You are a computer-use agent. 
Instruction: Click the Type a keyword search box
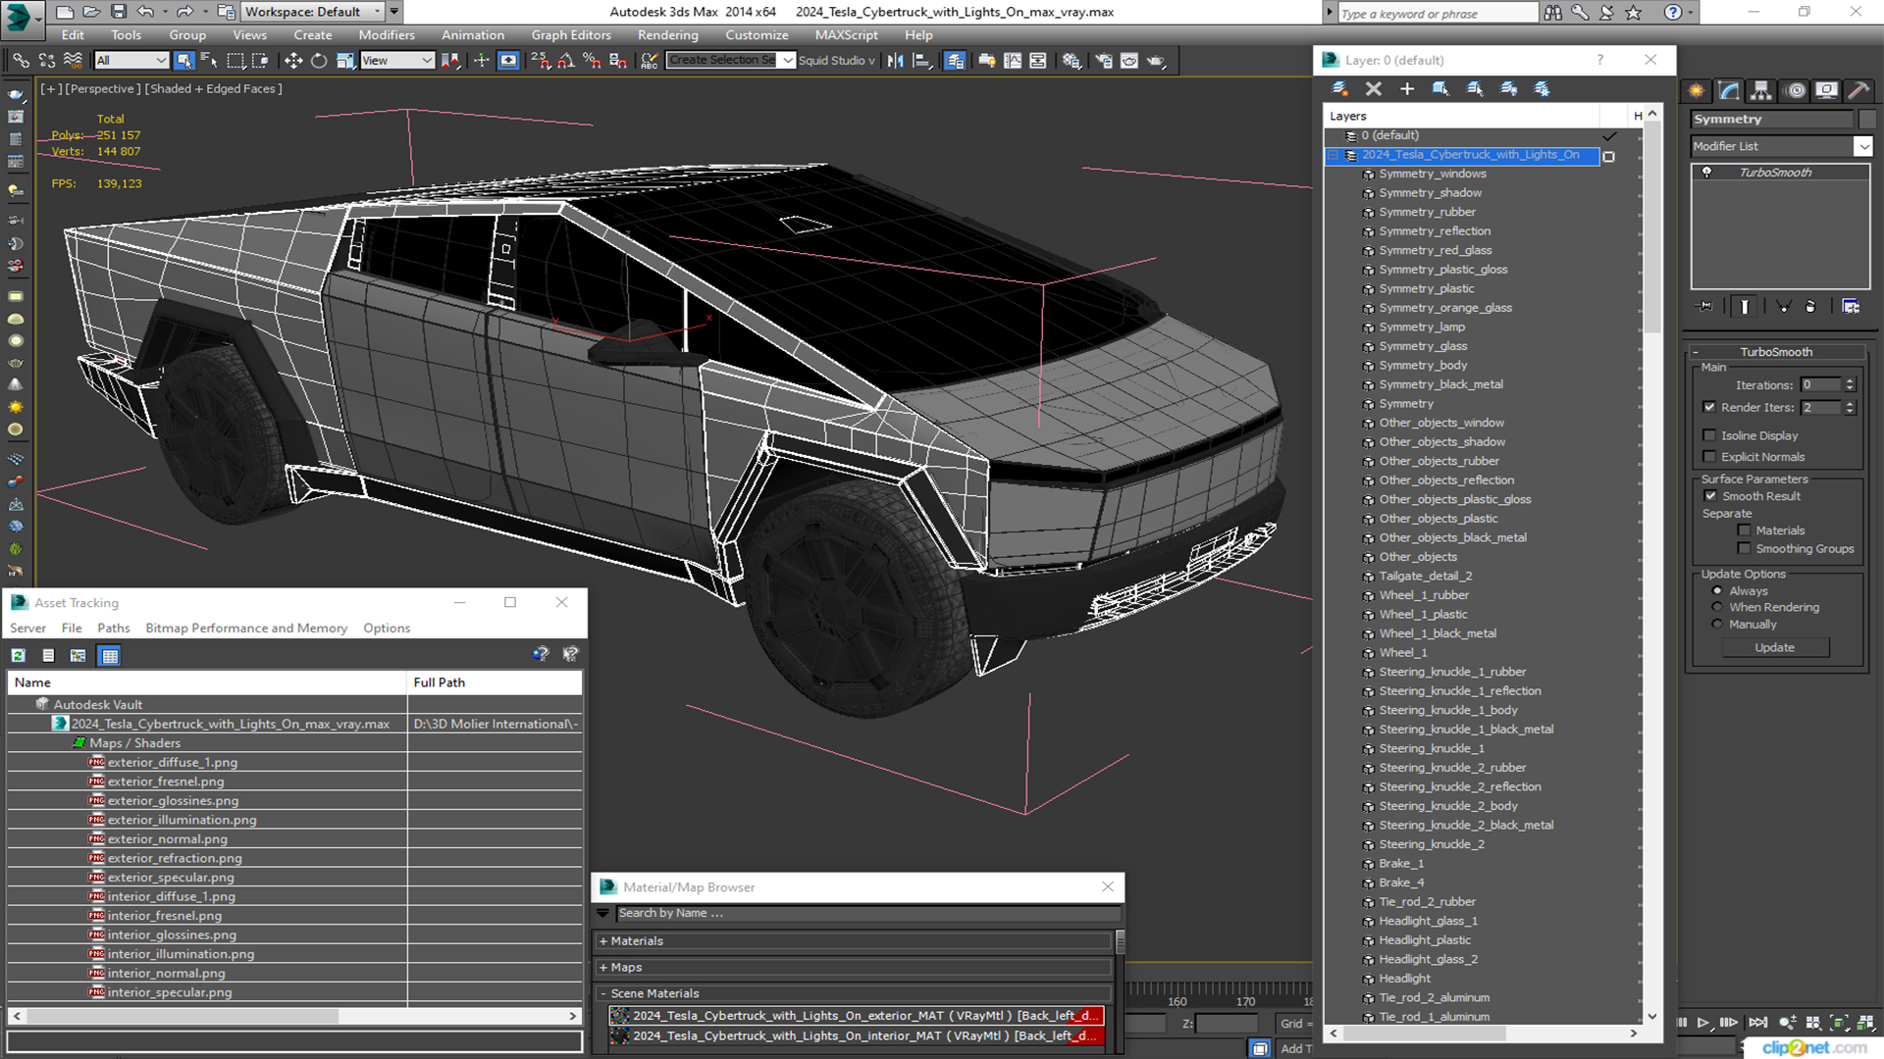[1438, 13]
